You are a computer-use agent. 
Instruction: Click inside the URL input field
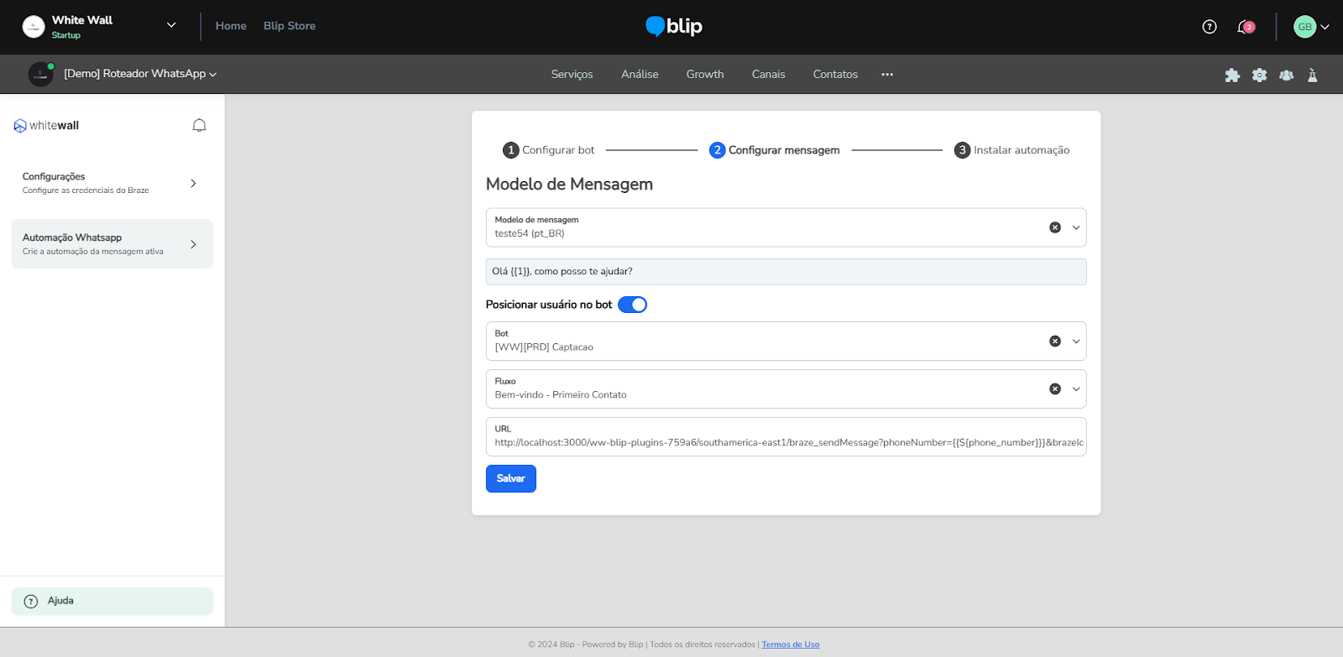pyautogui.click(x=786, y=437)
